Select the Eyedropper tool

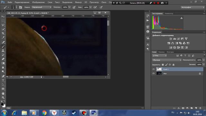3,38
